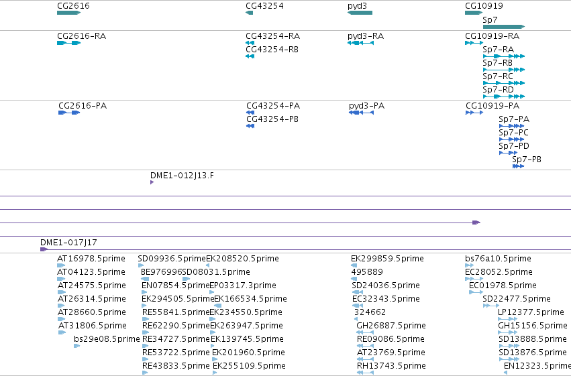Select the Sp7-RB transcript
Viewport: 571px width, 376px height.
(x=504, y=70)
